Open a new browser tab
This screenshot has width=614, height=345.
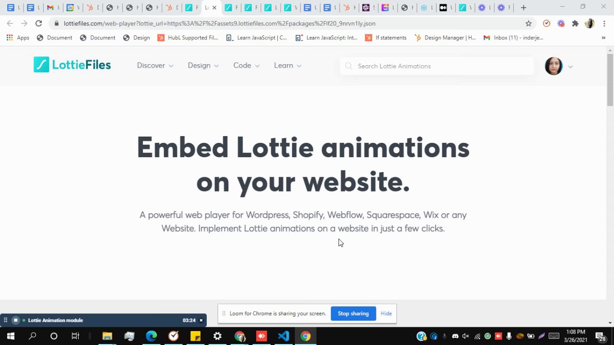523,8
